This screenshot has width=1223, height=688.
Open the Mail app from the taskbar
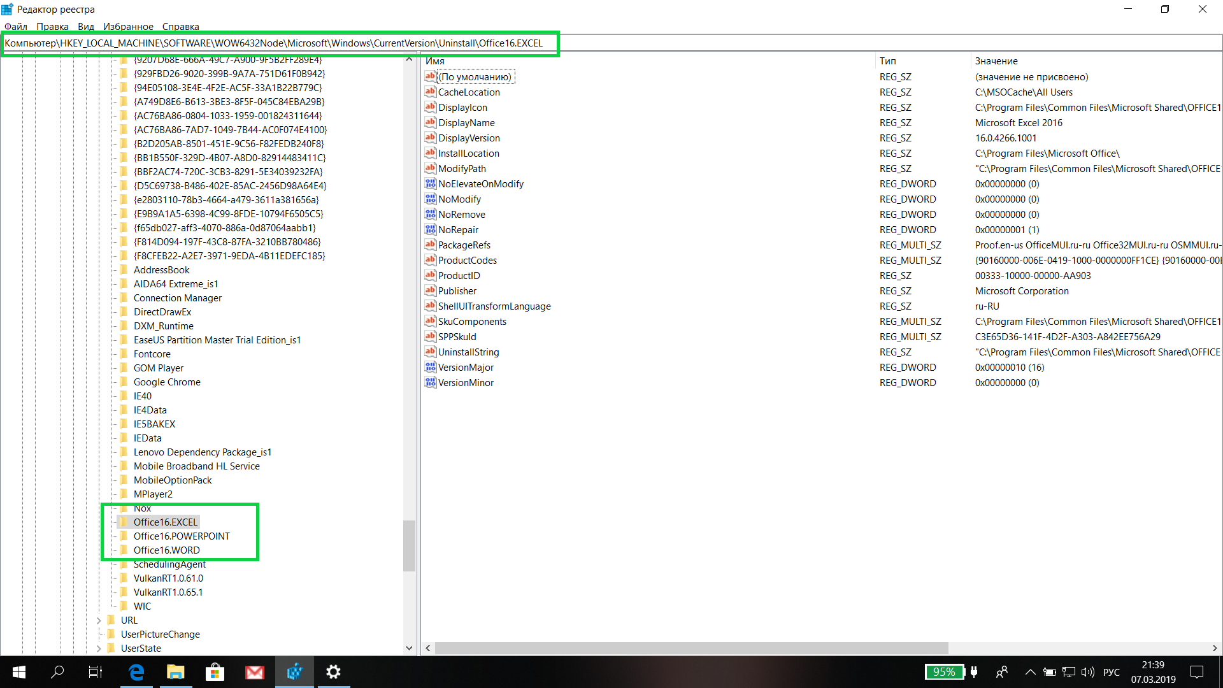254,671
